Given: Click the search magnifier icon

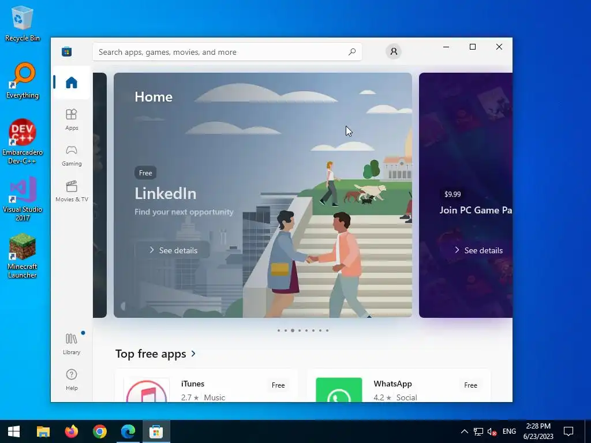Looking at the screenshot, I should click(x=351, y=52).
